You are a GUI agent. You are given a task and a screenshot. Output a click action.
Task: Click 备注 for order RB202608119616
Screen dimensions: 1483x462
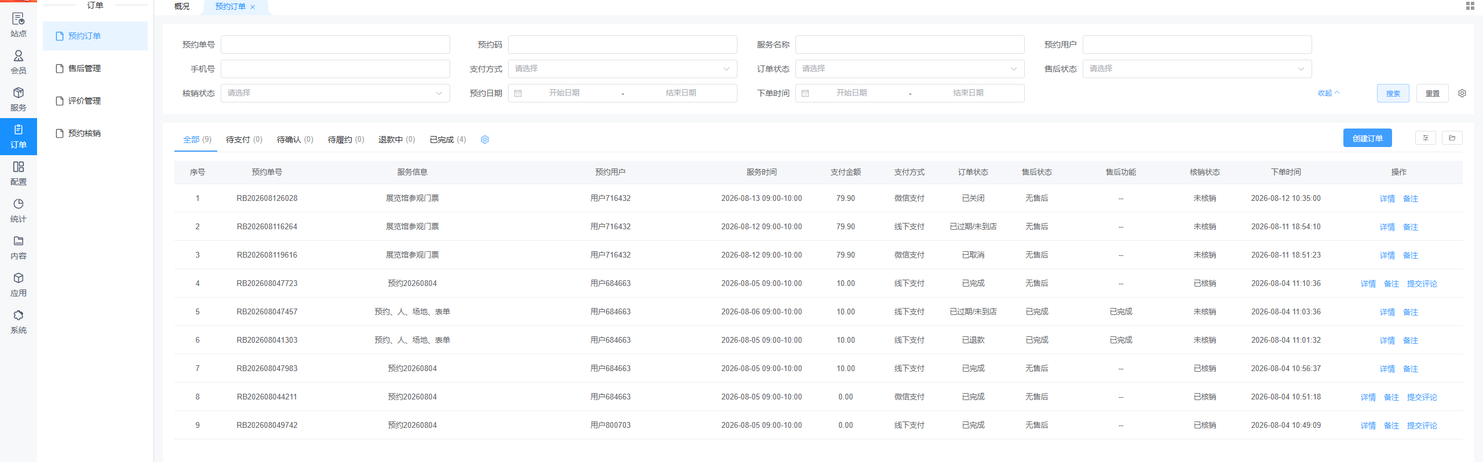click(1410, 255)
